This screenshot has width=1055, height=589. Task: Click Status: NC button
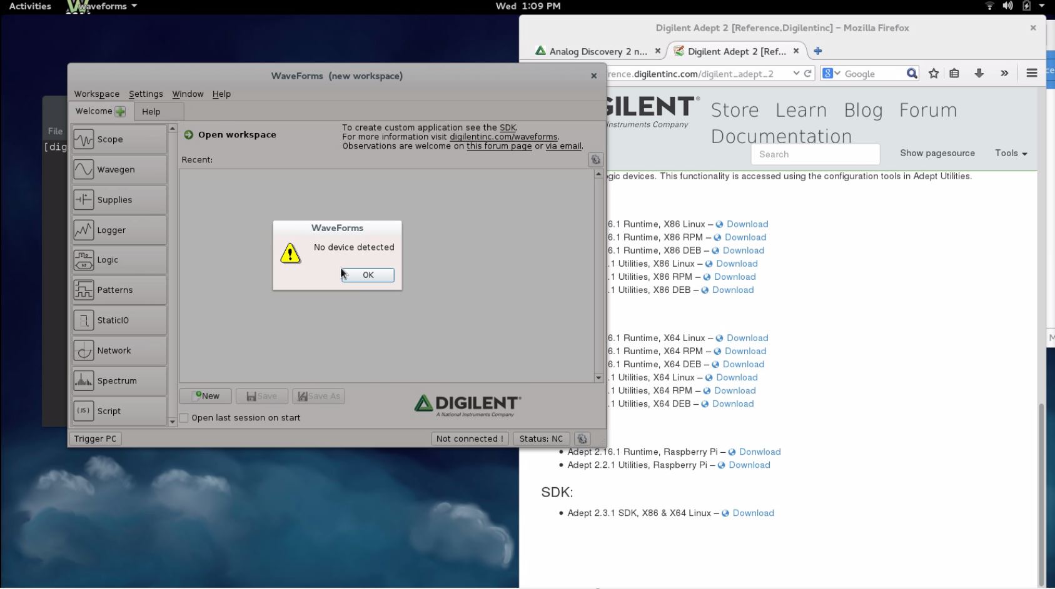click(x=542, y=438)
